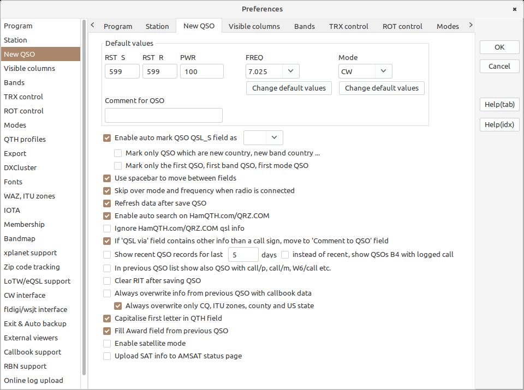This screenshot has height=390, width=524.
Task: Select the New QSO tab
Action: (x=199, y=26)
